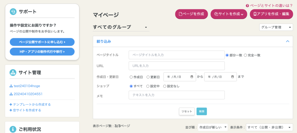Click the support headset icon
Image resolution: width=297 pixels, height=133 pixels.
pyautogui.click(x=13, y=12)
